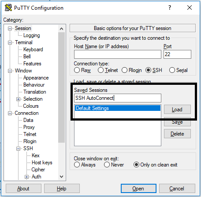Open the Kex settings
The width and height of the screenshot is (201, 197).
(x=36, y=155)
